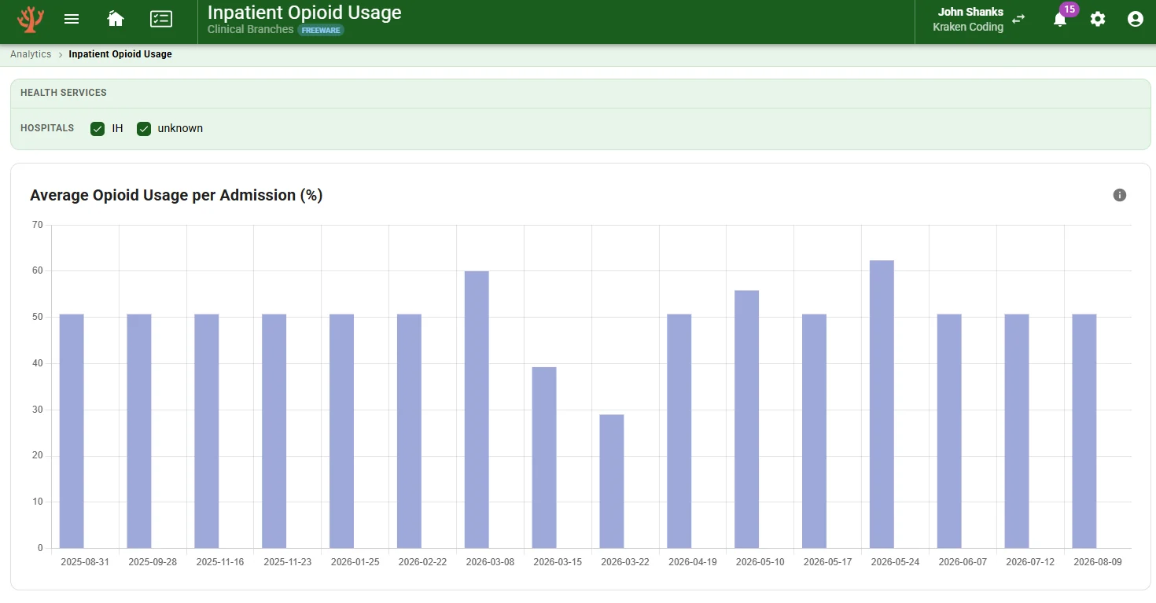This screenshot has height=603, width=1156.
Task: Click the Clinical Branches subtitle
Action: click(251, 30)
